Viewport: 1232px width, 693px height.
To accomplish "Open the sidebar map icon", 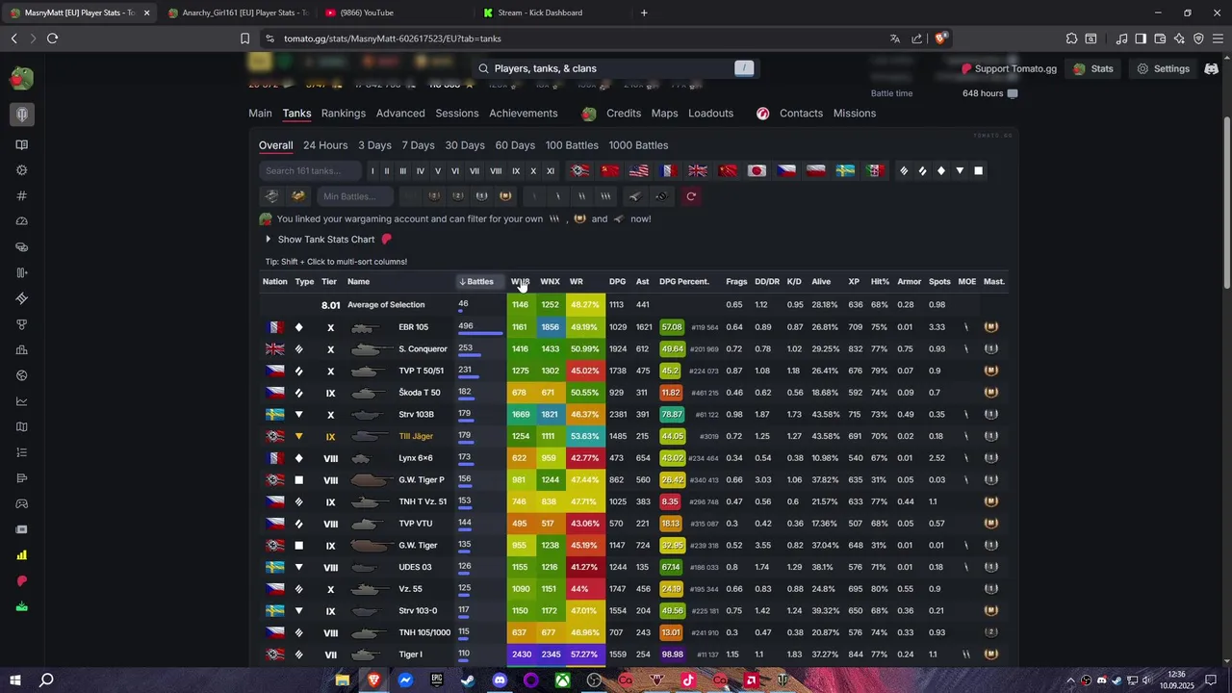I will (21, 426).
